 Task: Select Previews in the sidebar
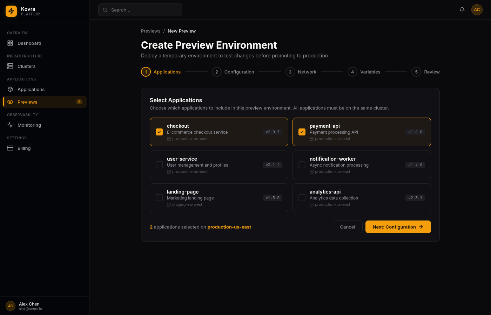[45, 102]
